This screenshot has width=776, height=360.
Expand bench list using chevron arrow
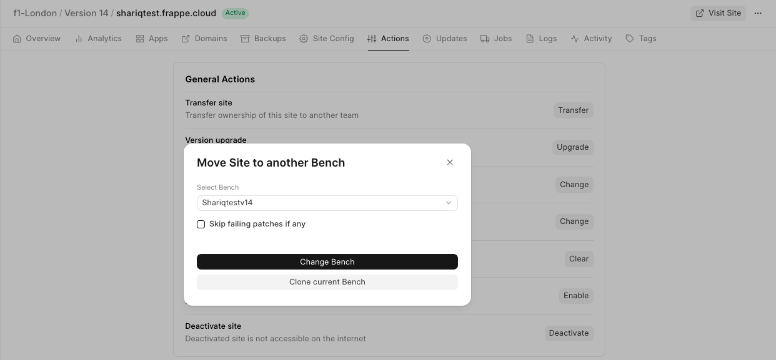coord(448,203)
